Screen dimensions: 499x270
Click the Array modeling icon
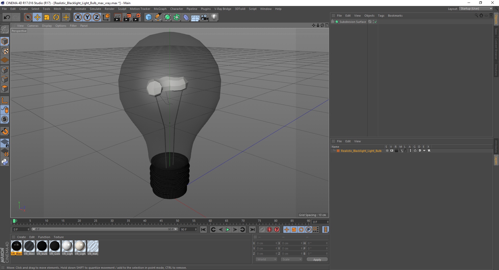[177, 17]
